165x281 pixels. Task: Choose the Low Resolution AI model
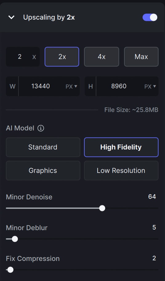[x=121, y=171]
